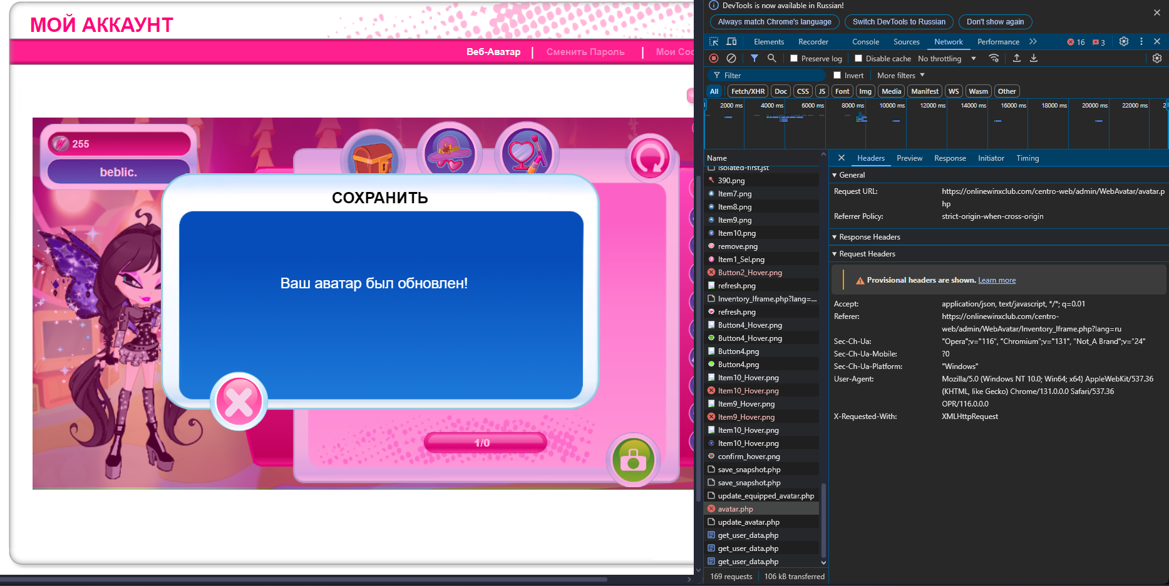Open the DevTools three-dot customize menu

coord(1141,41)
